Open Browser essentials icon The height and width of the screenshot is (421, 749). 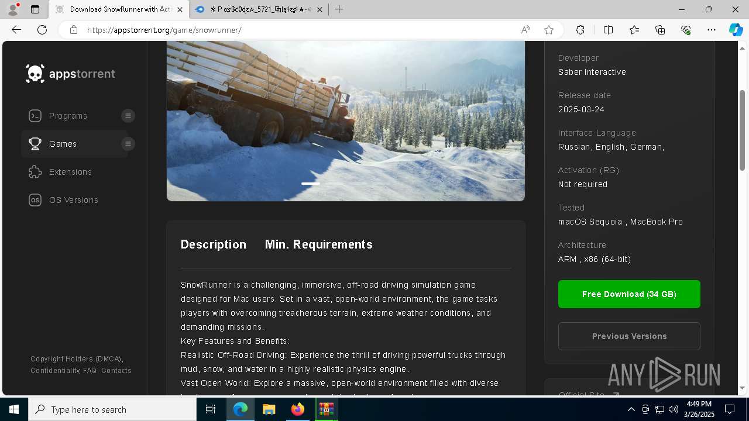tap(686, 30)
